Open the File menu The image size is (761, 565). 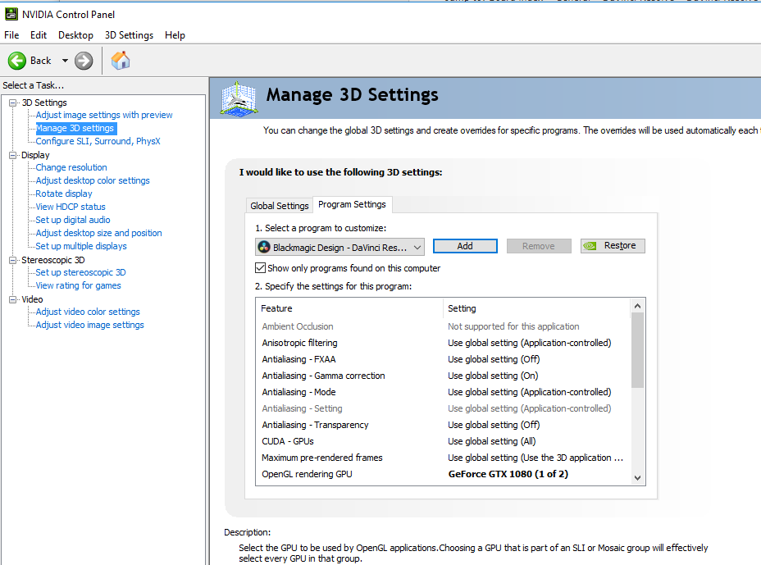(x=11, y=35)
